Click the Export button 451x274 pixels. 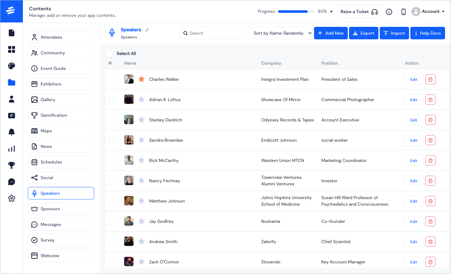pos(364,33)
